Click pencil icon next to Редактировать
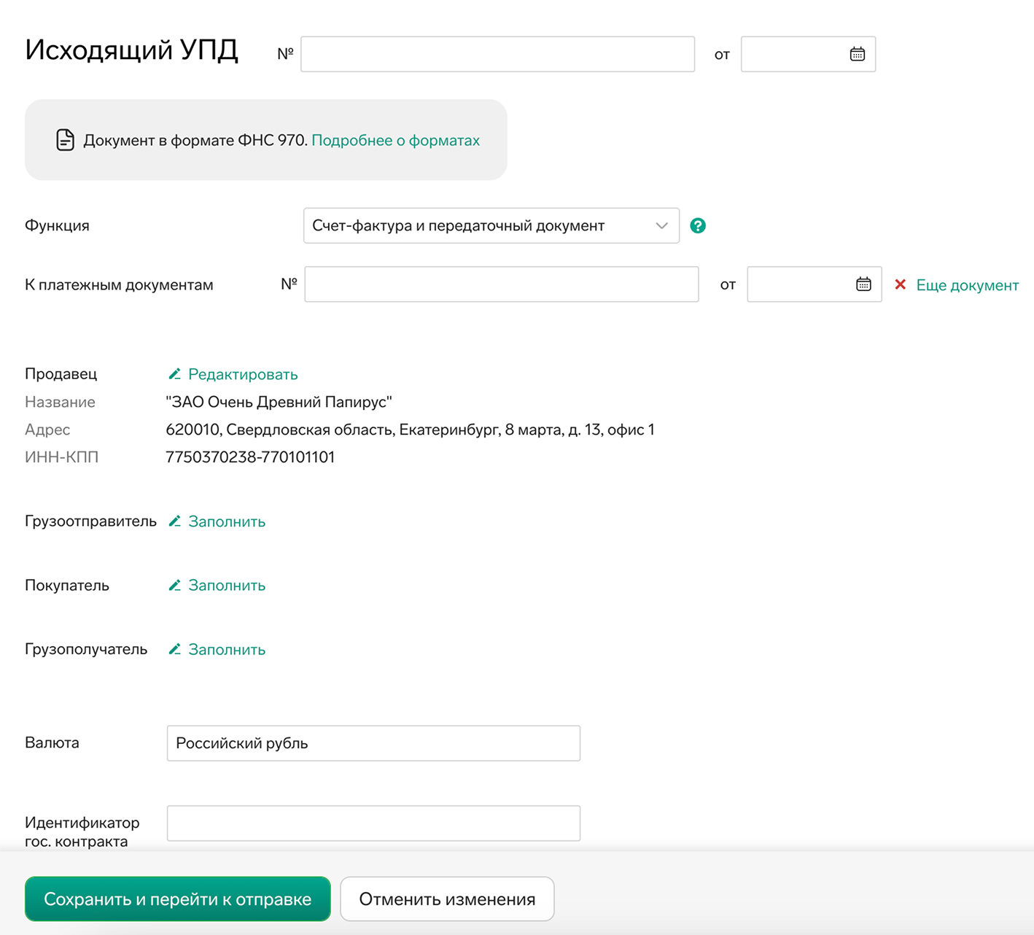The image size is (1034, 935). tap(174, 374)
